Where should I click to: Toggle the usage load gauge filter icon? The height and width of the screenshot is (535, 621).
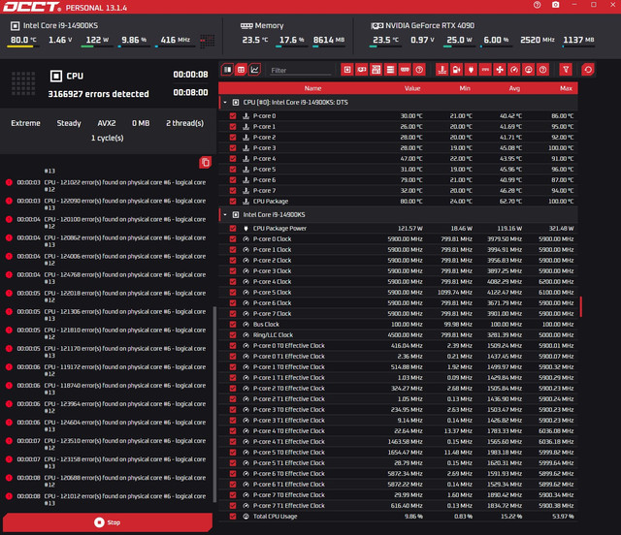point(528,70)
